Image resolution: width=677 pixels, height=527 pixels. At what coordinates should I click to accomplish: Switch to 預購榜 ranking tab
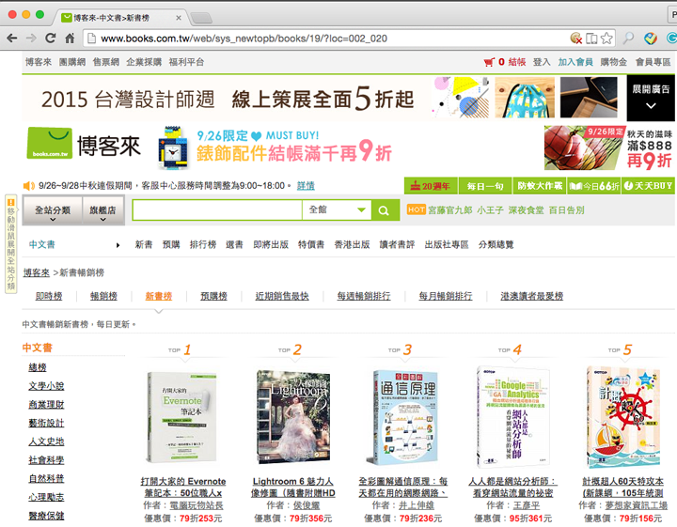pos(213,296)
